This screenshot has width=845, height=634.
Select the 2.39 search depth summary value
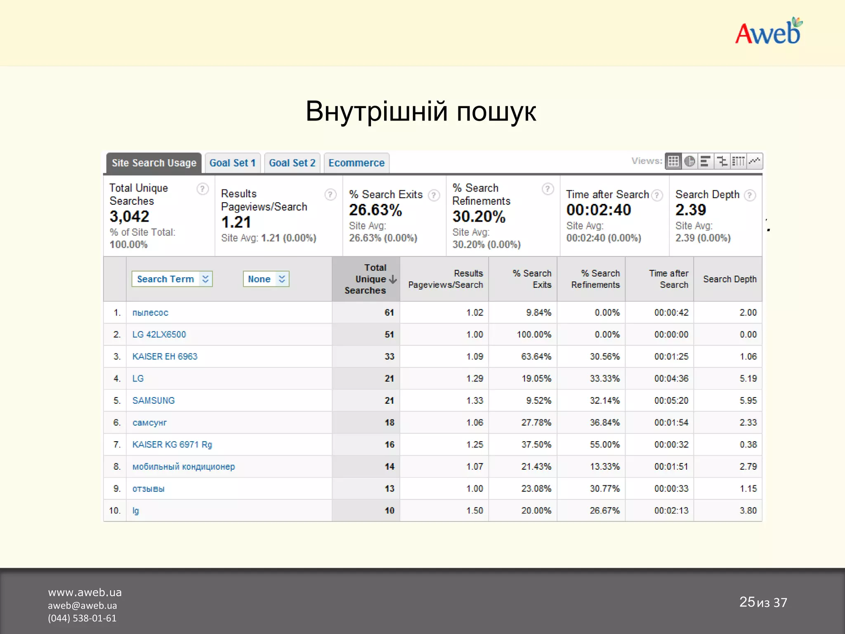point(691,210)
